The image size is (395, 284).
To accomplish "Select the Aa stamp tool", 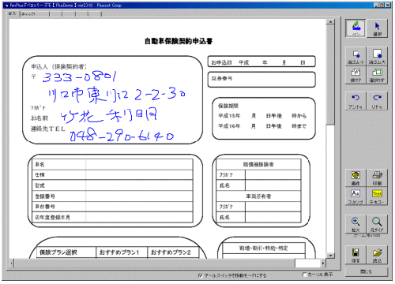I will pyautogui.click(x=355, y=196).
